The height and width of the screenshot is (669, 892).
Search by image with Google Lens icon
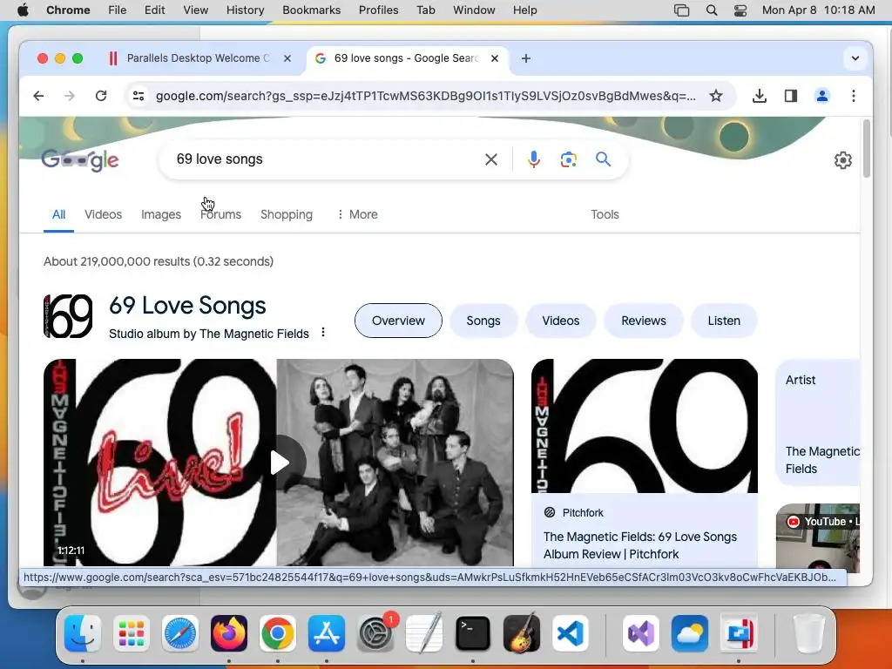568,159
